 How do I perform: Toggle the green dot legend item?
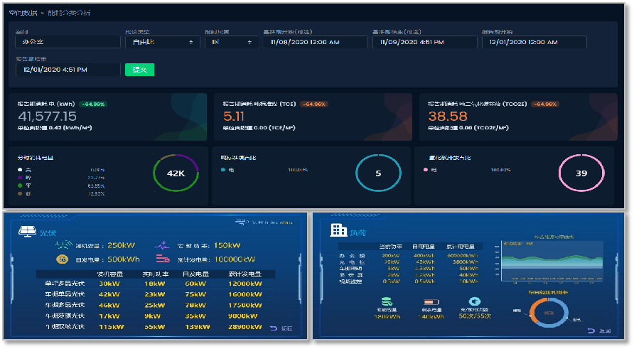[x=20, y=186]
